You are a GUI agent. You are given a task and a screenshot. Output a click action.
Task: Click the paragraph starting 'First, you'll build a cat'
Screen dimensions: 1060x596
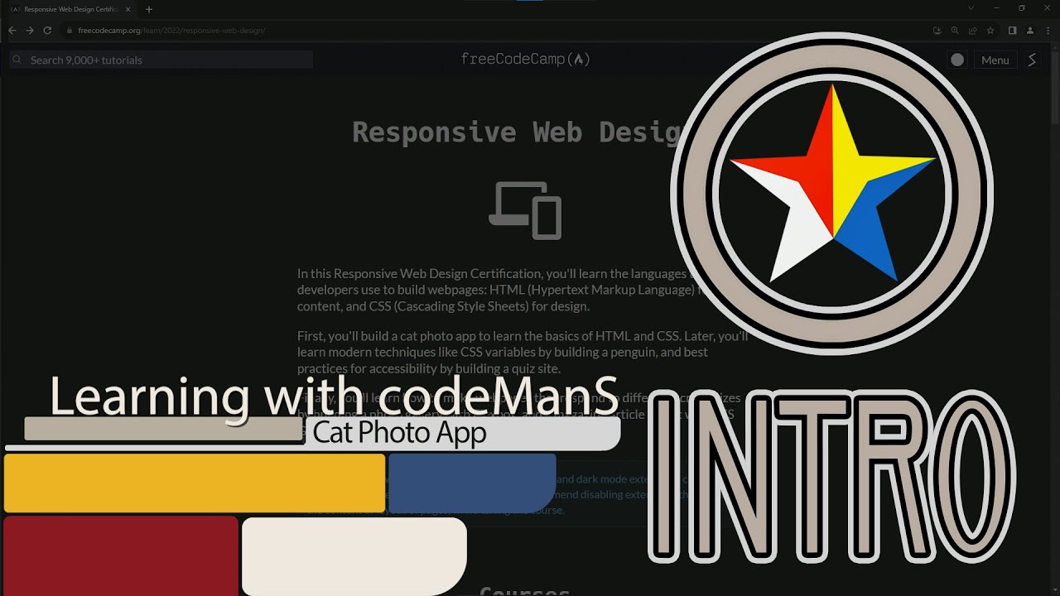pos(523,352)
